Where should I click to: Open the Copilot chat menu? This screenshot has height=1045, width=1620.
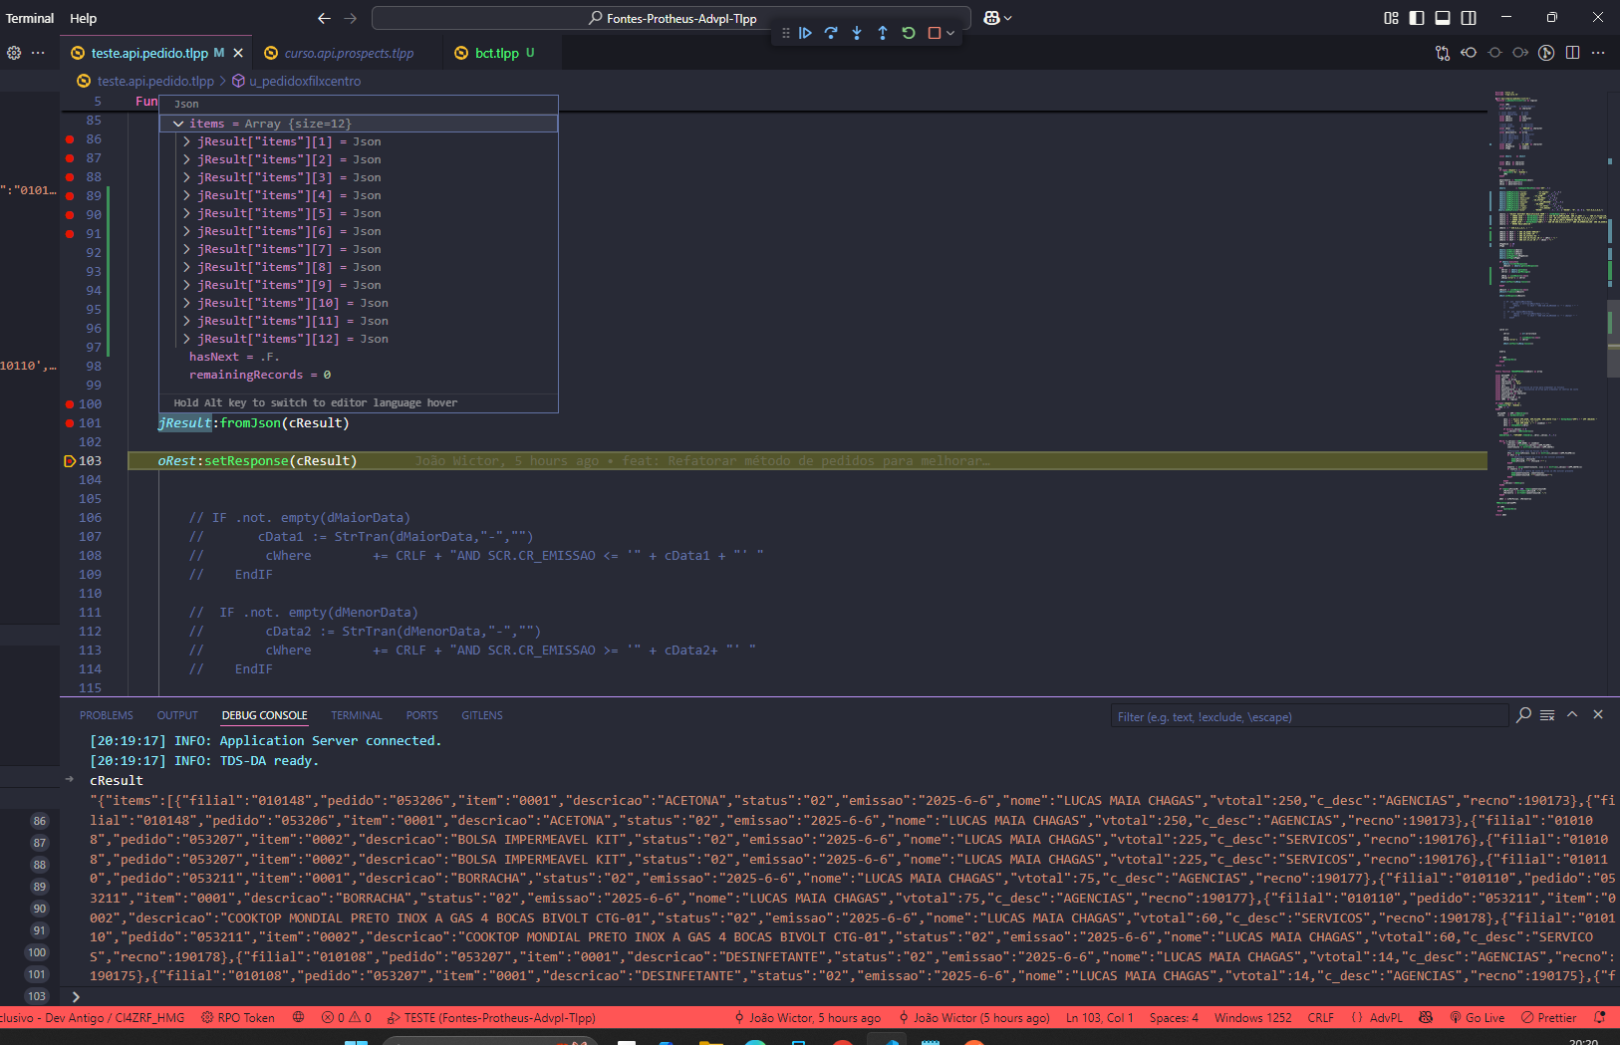[x=997, y=18]
